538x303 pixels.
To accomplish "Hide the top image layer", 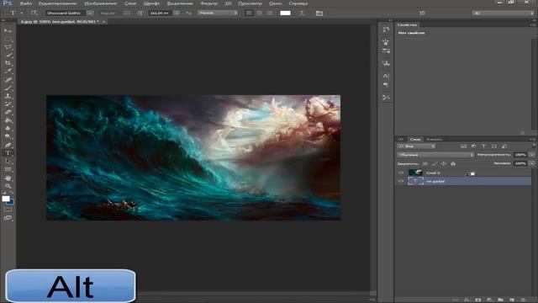I will click(401, 173).
